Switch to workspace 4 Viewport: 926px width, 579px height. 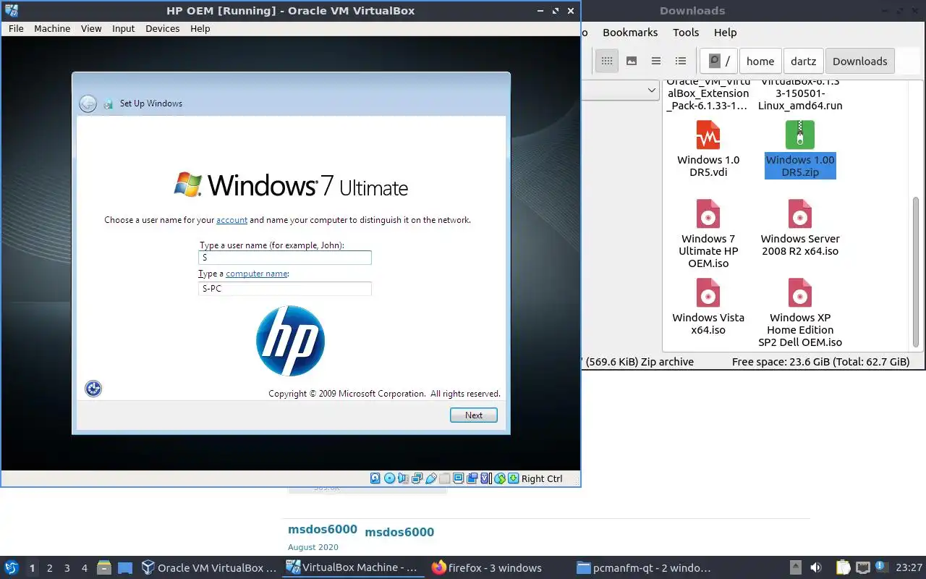click(84, 568)
